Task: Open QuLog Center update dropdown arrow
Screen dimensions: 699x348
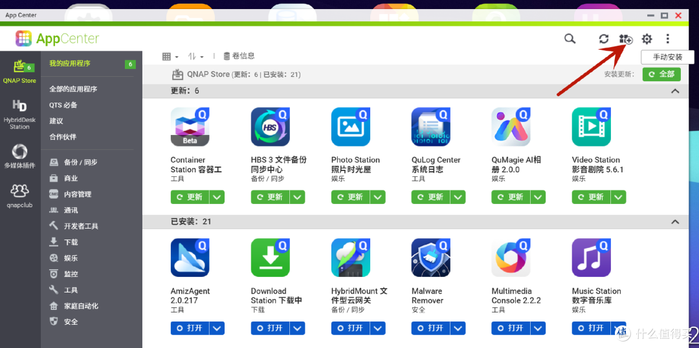Action: tap(458, 197)
